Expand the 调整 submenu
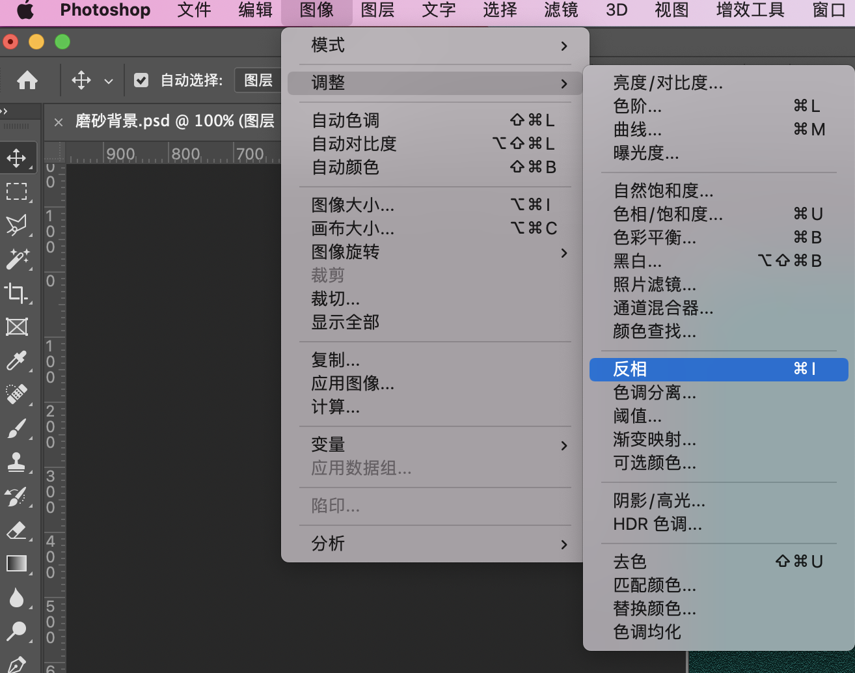The image size is (855, 673). (435, 83)
